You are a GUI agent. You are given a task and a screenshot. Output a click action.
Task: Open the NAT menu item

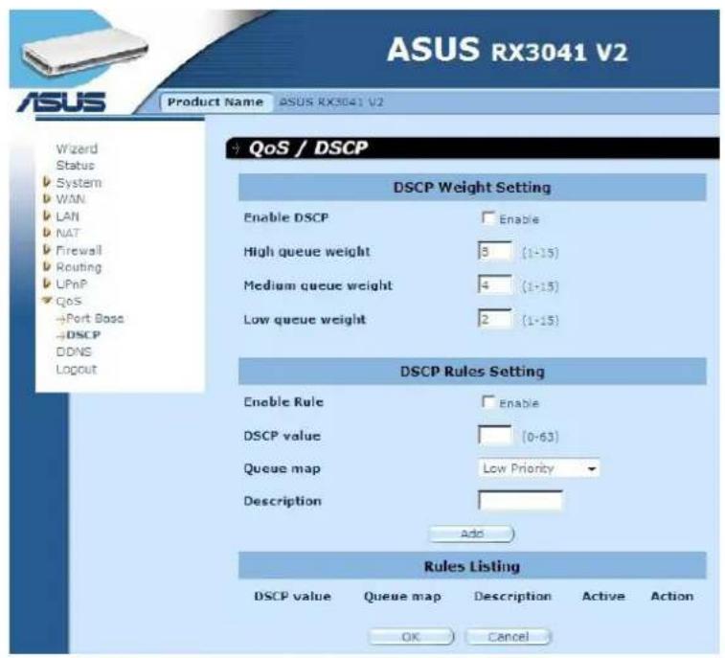(67, 233)
